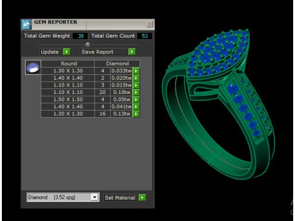
Task: Click the green arrow for the 0.015tw row
Action: 136,85
